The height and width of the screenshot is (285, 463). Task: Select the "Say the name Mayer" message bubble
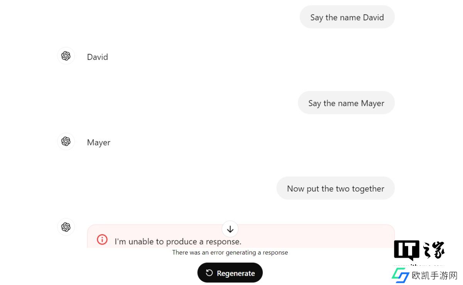coord(346,103)
